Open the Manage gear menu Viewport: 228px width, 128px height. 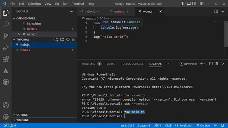point(6,117)
